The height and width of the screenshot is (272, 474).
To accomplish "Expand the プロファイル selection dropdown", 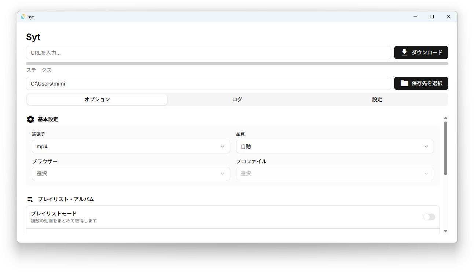I will [334, 174].
